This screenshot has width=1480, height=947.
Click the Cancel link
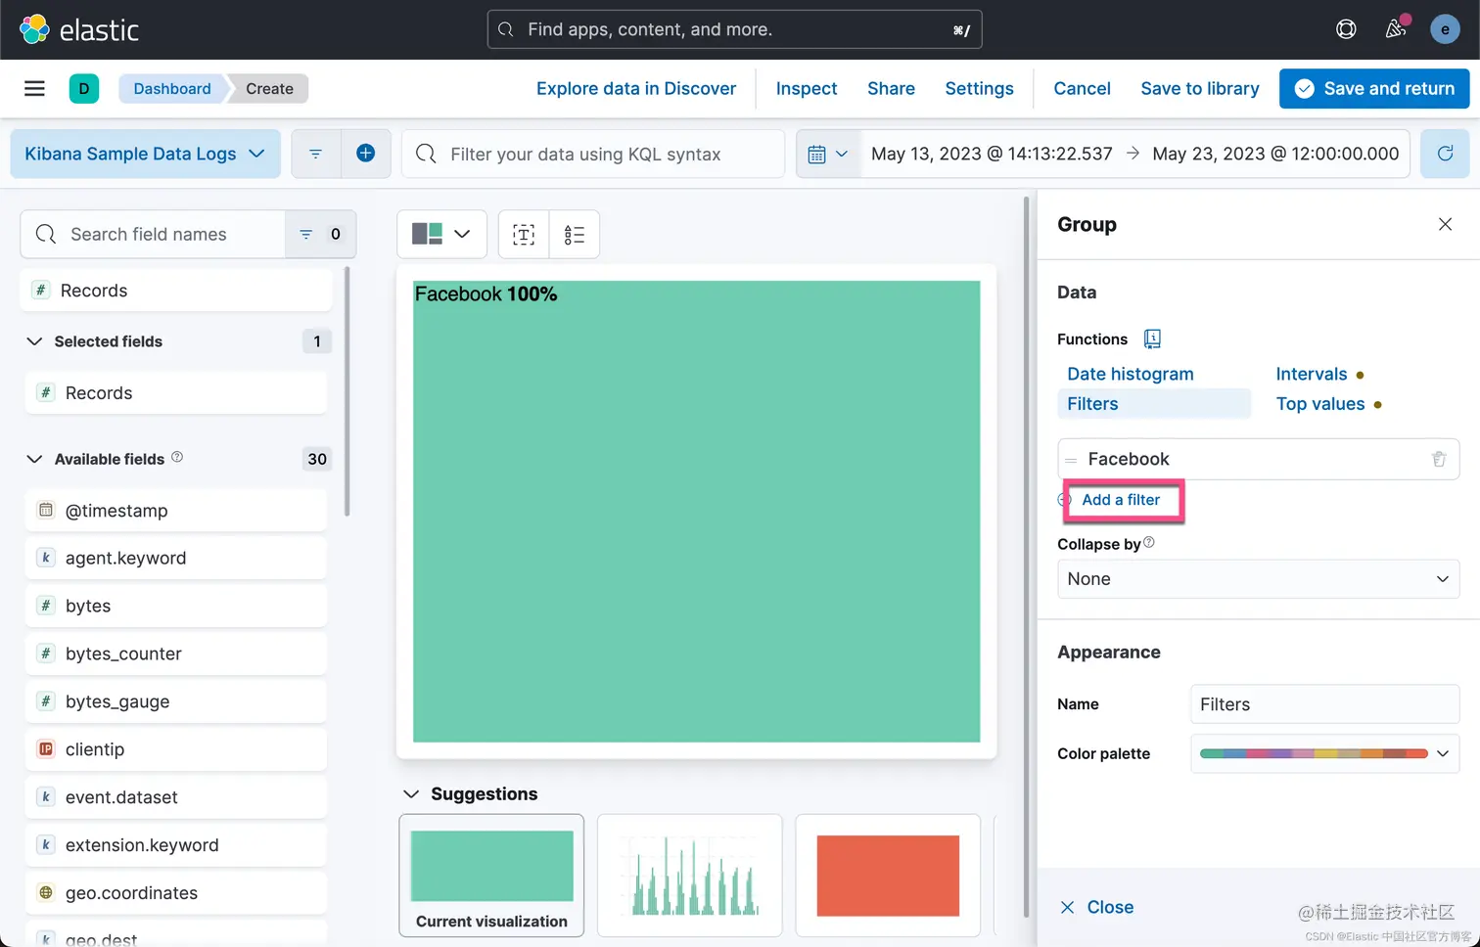(1082, 88)
